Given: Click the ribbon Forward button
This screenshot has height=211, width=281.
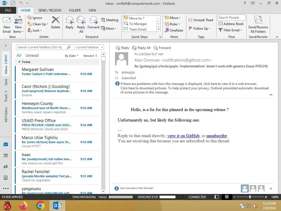Looking at the screenshot, I should point(93,23).
